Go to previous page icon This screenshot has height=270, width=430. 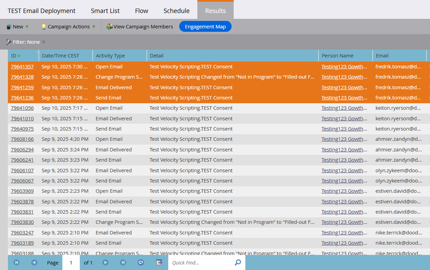point(34,263)
